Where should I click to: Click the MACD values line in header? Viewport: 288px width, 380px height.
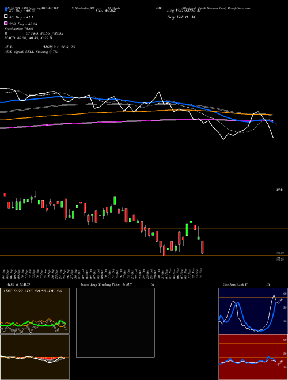point(28,38)
